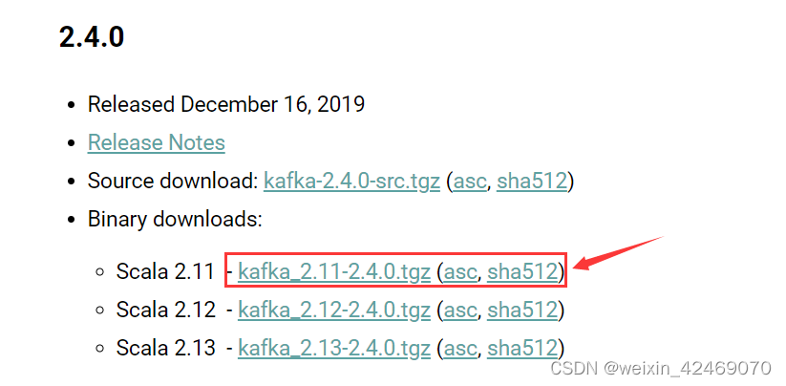Click the red arrow annotation
Image resolution: width=786 pixels, height=386 pixels.
click(x=618, y=252)
